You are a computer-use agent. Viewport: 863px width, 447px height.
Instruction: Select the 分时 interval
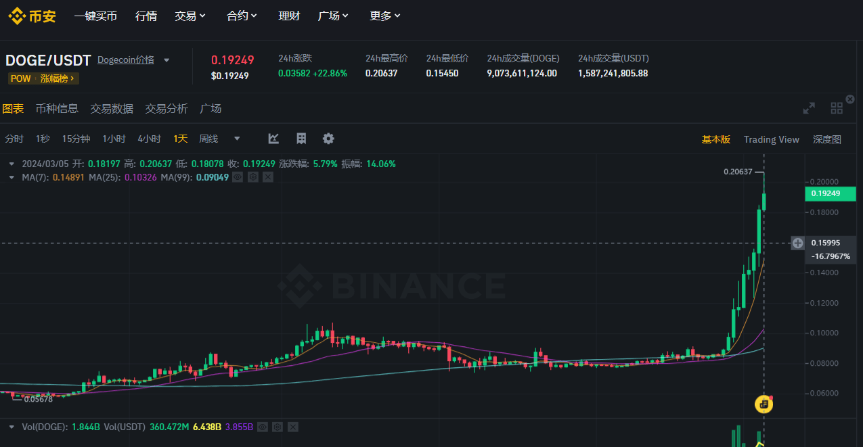point(14,139)
